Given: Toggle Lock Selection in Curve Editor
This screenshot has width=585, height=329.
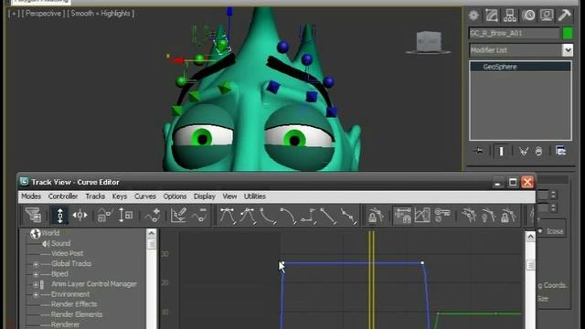Looking at the screenshot, I should tap(376, 216).
